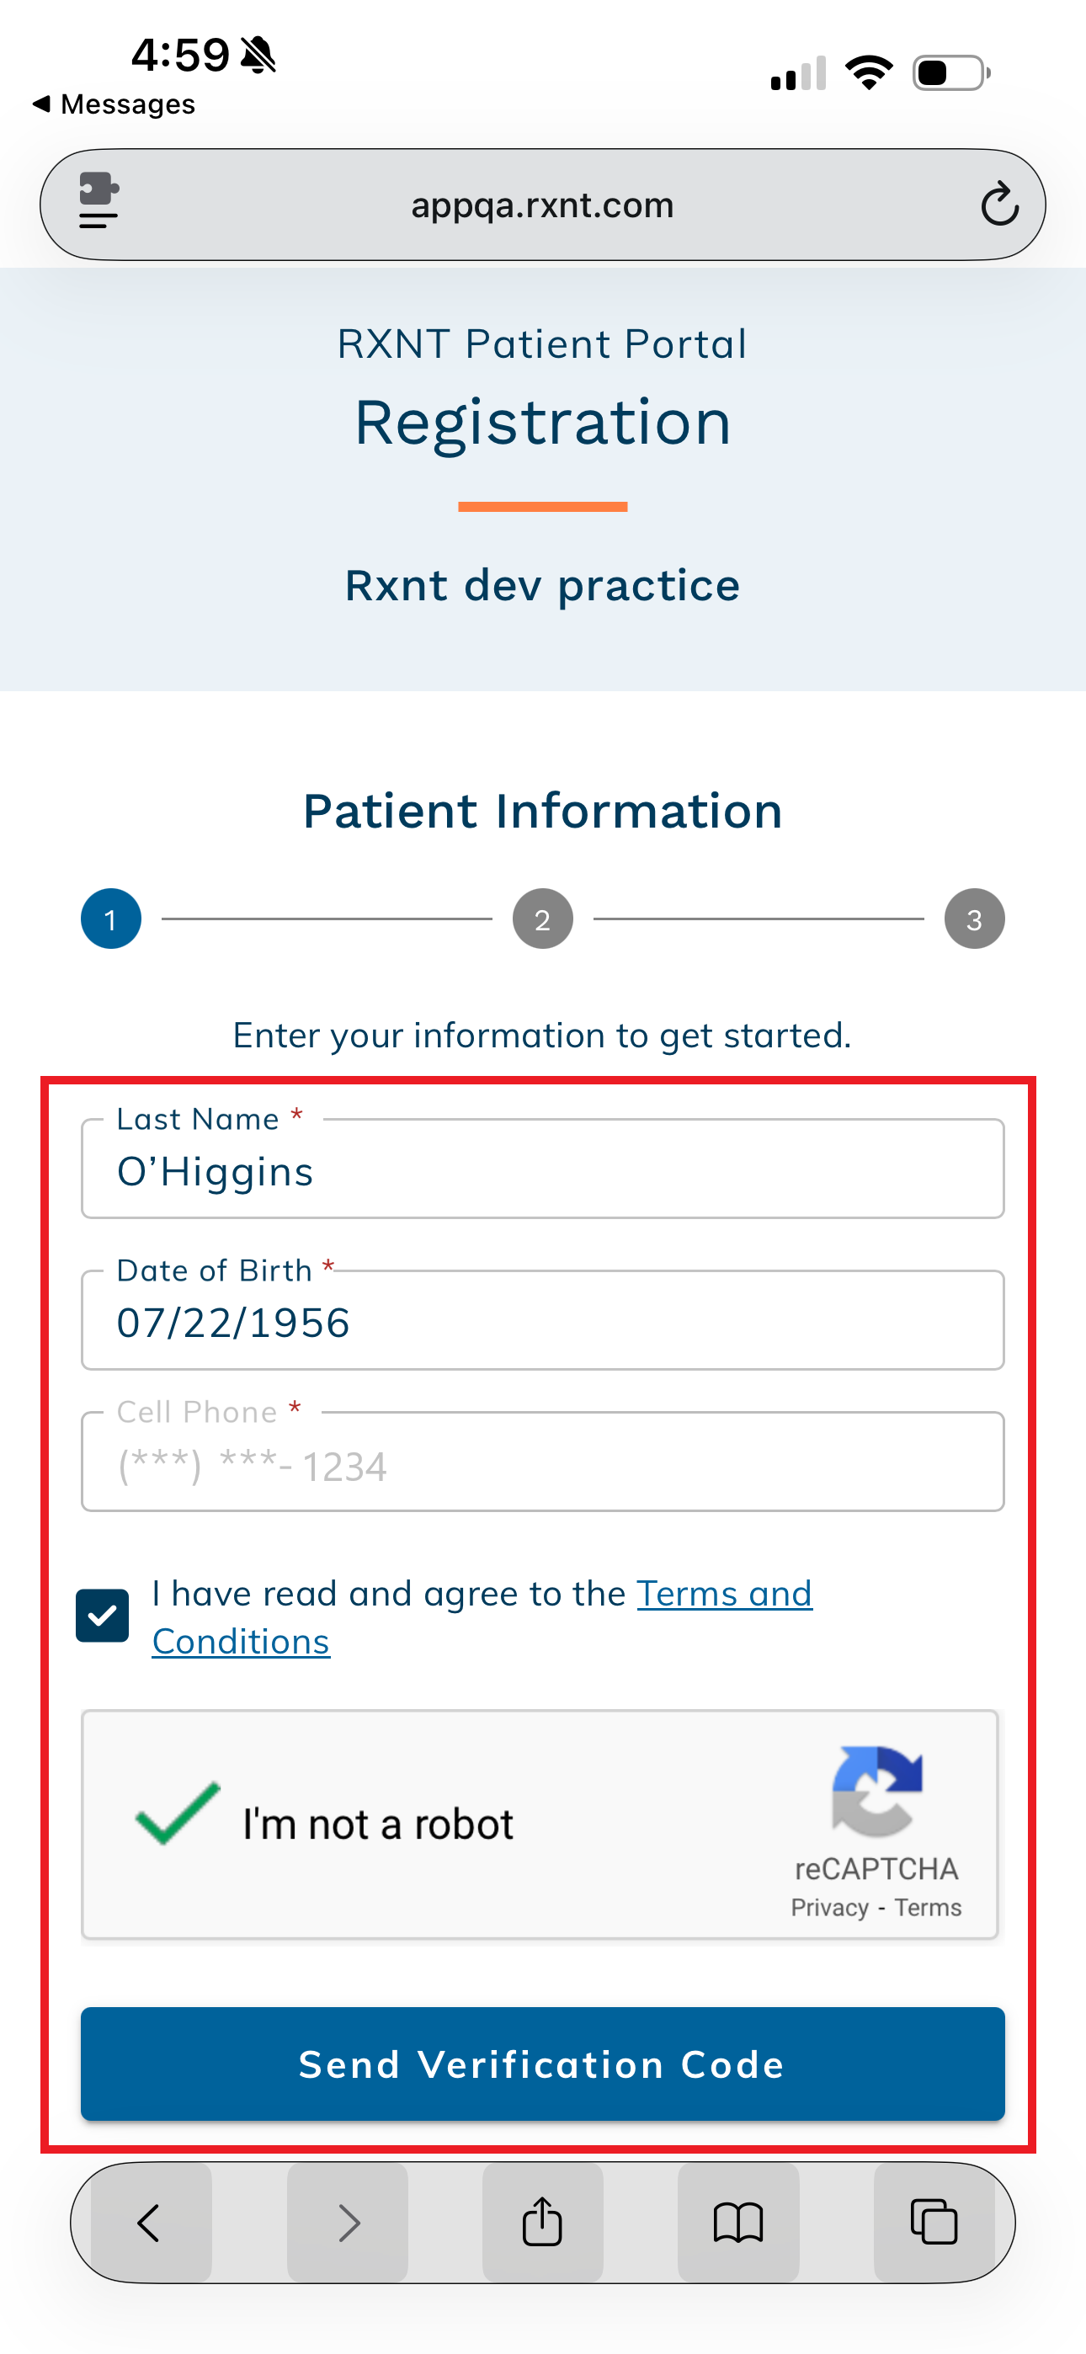Viewport: 1086px width, 2354px height.
Task: Tap the Safari forward arrow
Action: tap(348, 2223)
